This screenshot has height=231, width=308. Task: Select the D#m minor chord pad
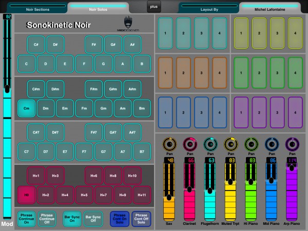[55, 89]
